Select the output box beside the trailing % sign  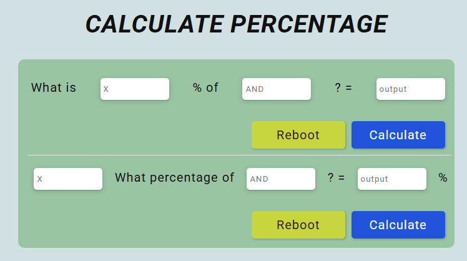pyautogui.click(x=392, y=179)
